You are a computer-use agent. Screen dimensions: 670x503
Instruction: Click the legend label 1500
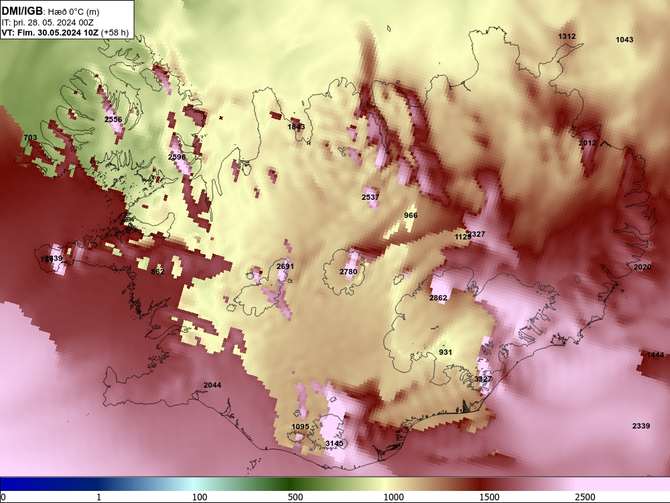pyautogui.click(x=489, y=498)
